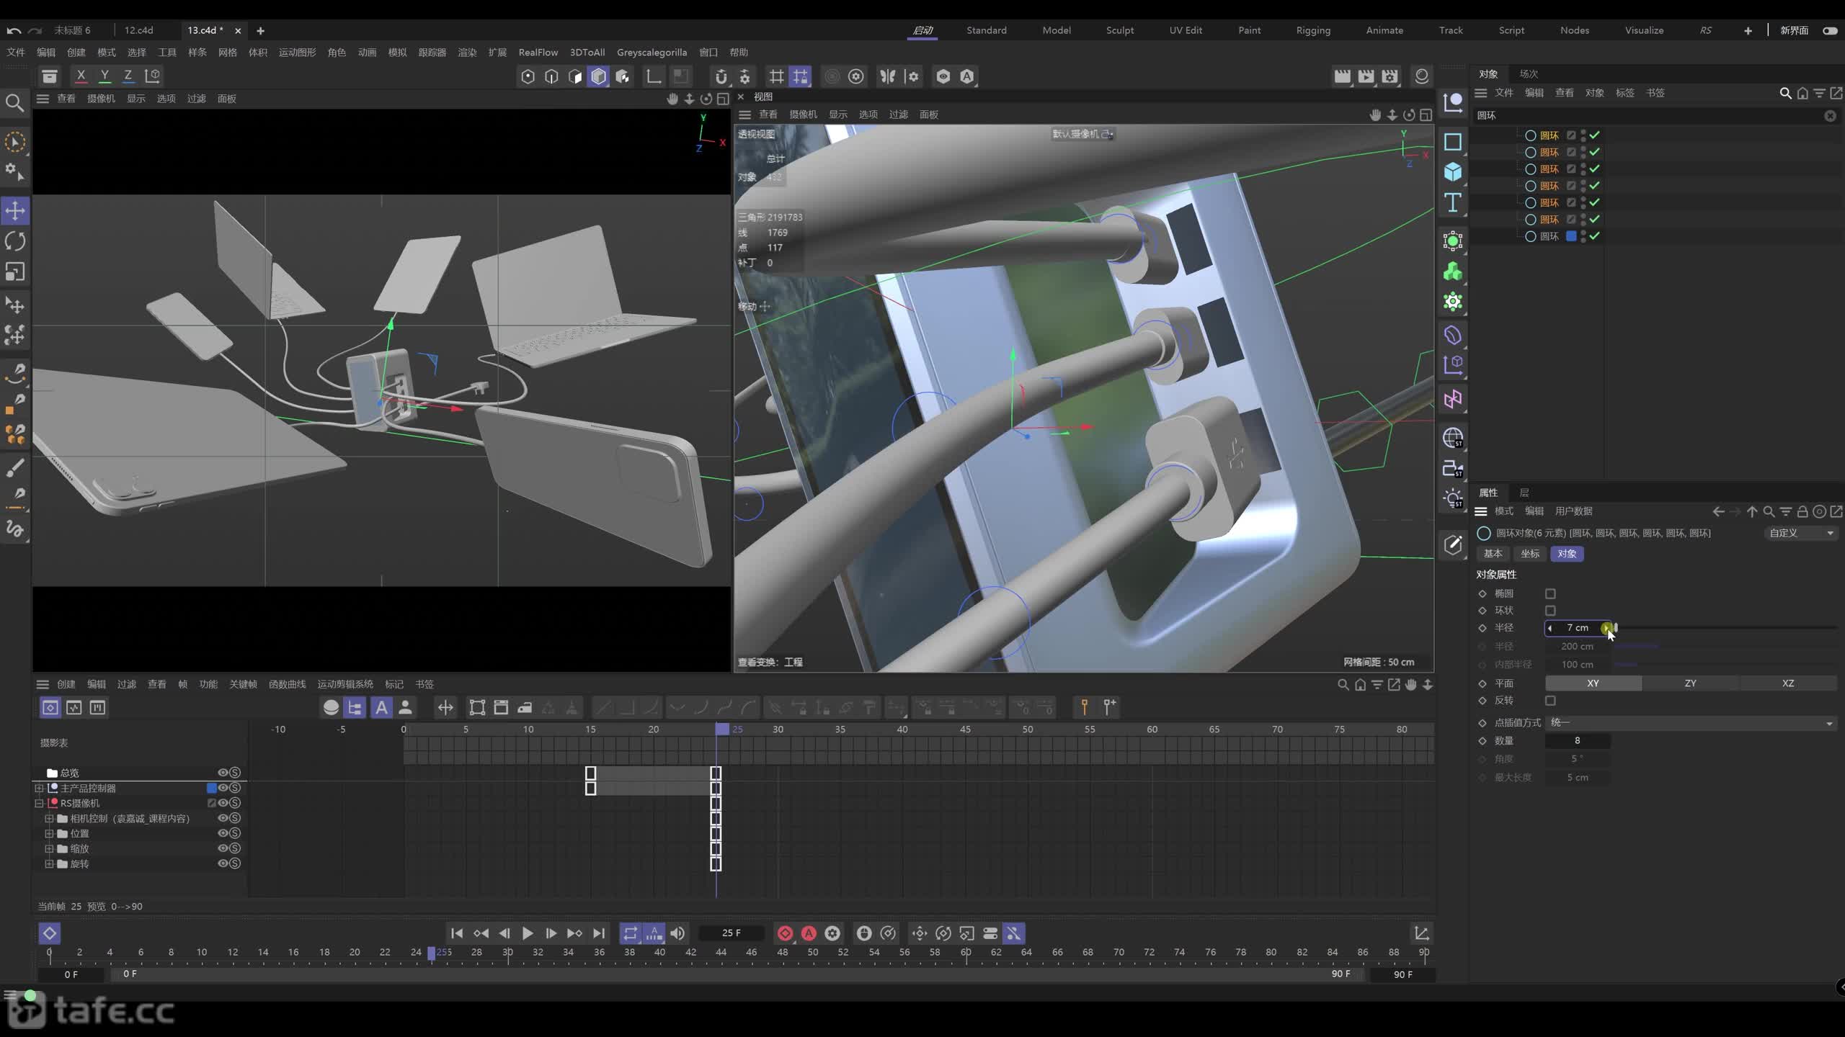Add a Text spline object
This screenshot has height=1037, width=1845.
(1453, 202)
